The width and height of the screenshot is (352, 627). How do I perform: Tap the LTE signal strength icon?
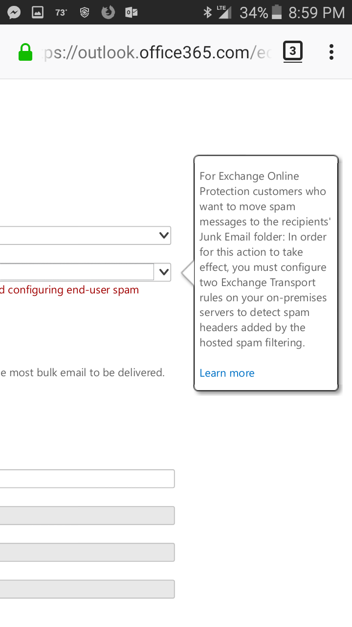224,12
